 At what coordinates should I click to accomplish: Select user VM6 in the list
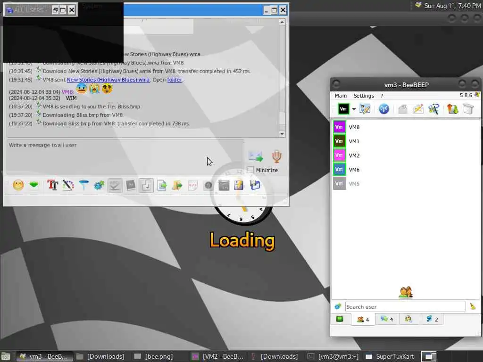pos(406,170)
